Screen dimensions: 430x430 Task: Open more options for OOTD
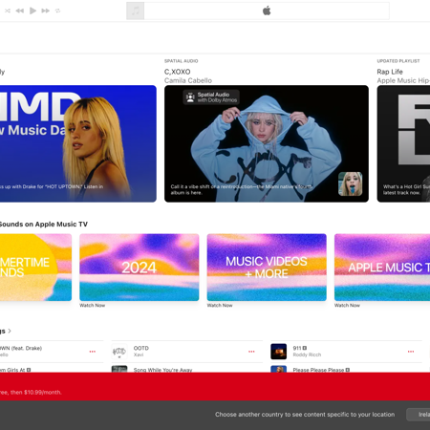click(x=251, y=352)
